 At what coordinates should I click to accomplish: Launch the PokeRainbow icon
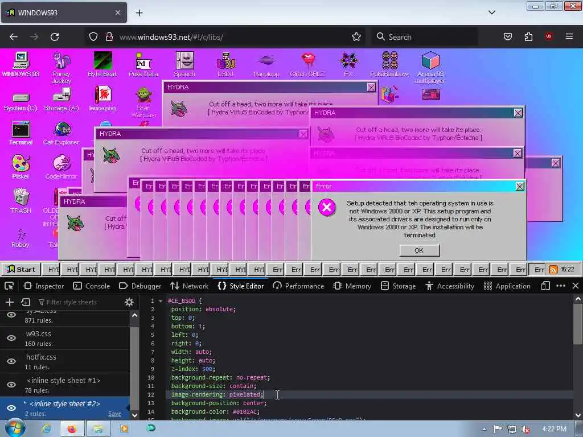point(389,64)
